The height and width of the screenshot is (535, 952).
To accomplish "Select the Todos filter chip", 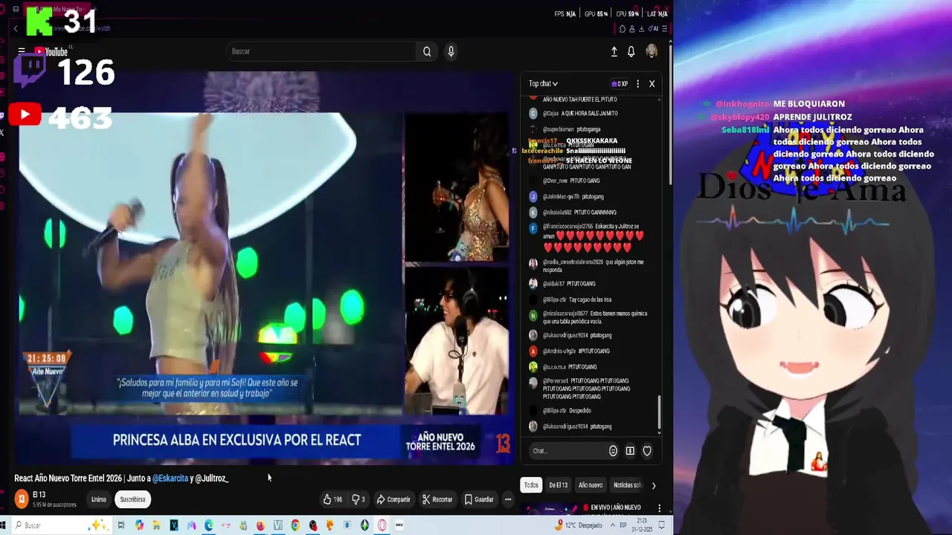I will point(531,485).
